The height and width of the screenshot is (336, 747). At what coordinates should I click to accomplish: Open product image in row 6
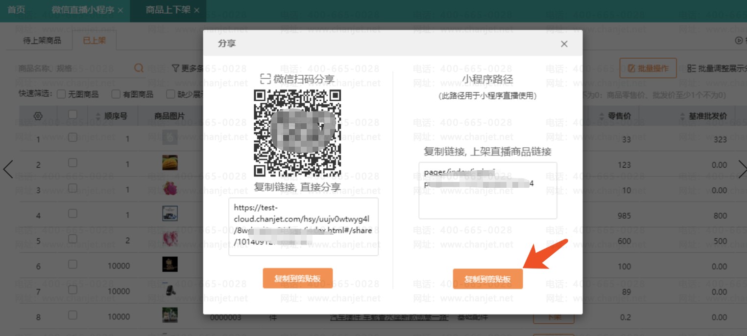click(170, 265)
